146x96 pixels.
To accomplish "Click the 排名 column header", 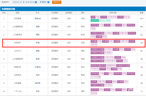I will [4, 13].
